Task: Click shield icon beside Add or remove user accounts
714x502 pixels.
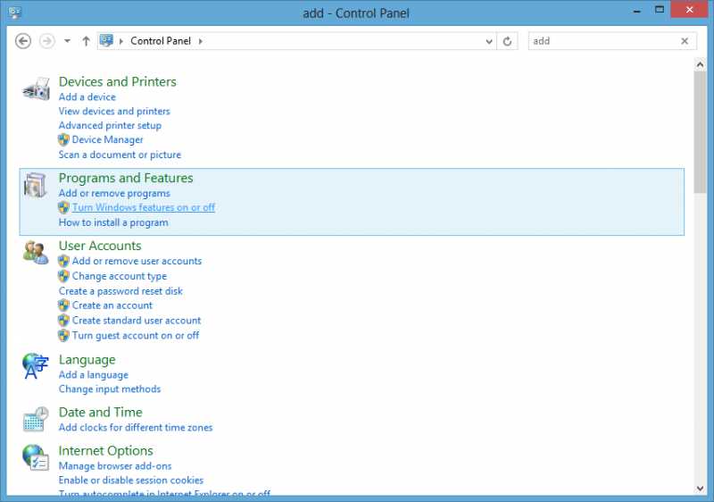Action: [x=63, y=261]
